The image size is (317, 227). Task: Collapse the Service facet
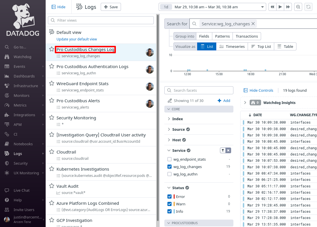click(169, 150)
